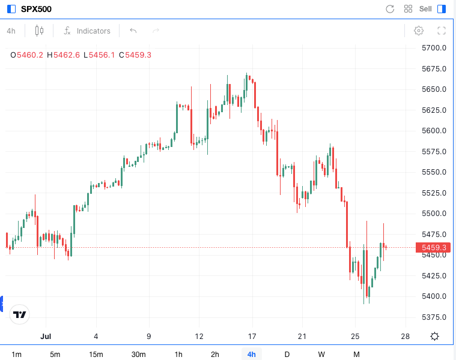Undo the last chart action
Screen dimensions: 456x360
coord(133,31)
